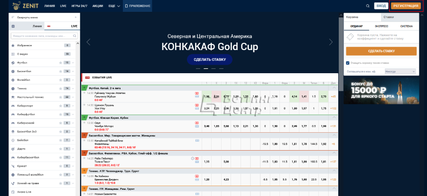The height and width of the screenshot is (196, 427).
Task: Open the 'Соглашаться с изм. кф.' dropdown
Action: click(x=400, y=72)
